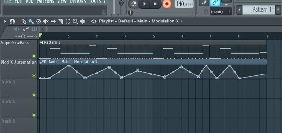Select the Paint brush tool
The height and width of the screenshot is (133, 282).
click(x=31, y=21)
